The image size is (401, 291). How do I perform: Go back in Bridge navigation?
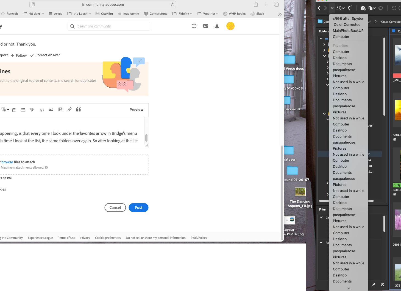pos(319,8)
